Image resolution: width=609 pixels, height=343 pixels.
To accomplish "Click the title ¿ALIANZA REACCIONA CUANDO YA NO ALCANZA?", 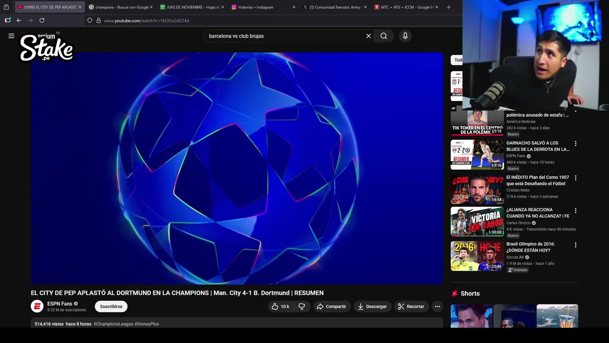I will click(x=538, y=213).
